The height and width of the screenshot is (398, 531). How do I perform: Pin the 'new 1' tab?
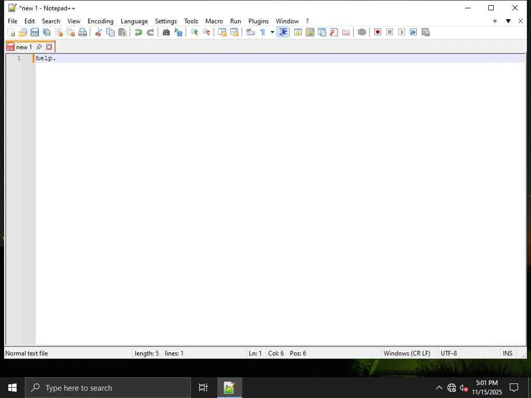coord(39,47)
